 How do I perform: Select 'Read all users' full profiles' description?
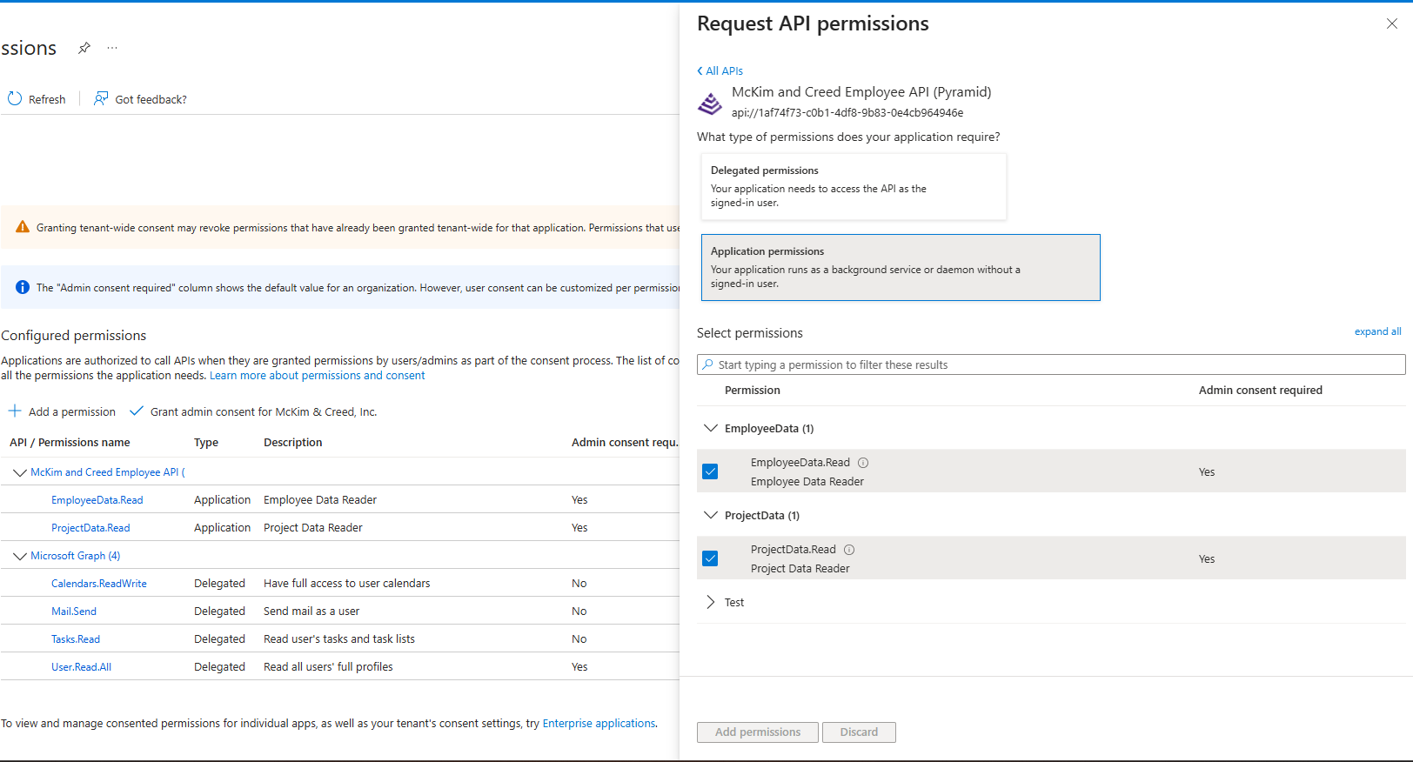click(328, 667)
